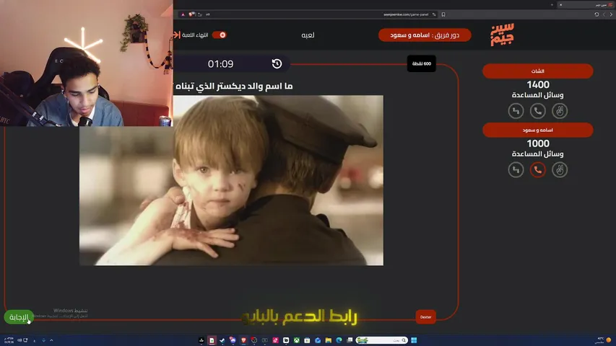Open Discord from the taskbar
This screenshot has width=616, height=346.
coord(233,340)
